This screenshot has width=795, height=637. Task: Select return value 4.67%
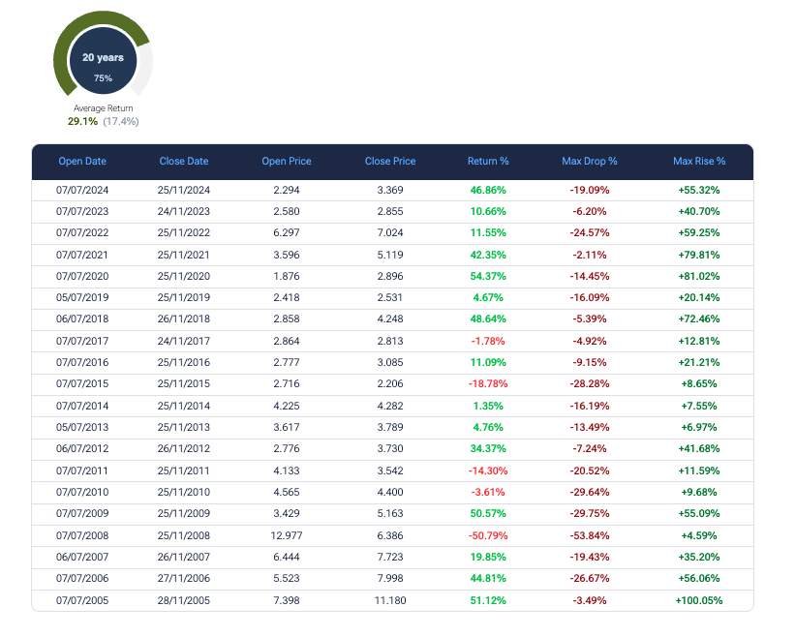click(488, 297)
